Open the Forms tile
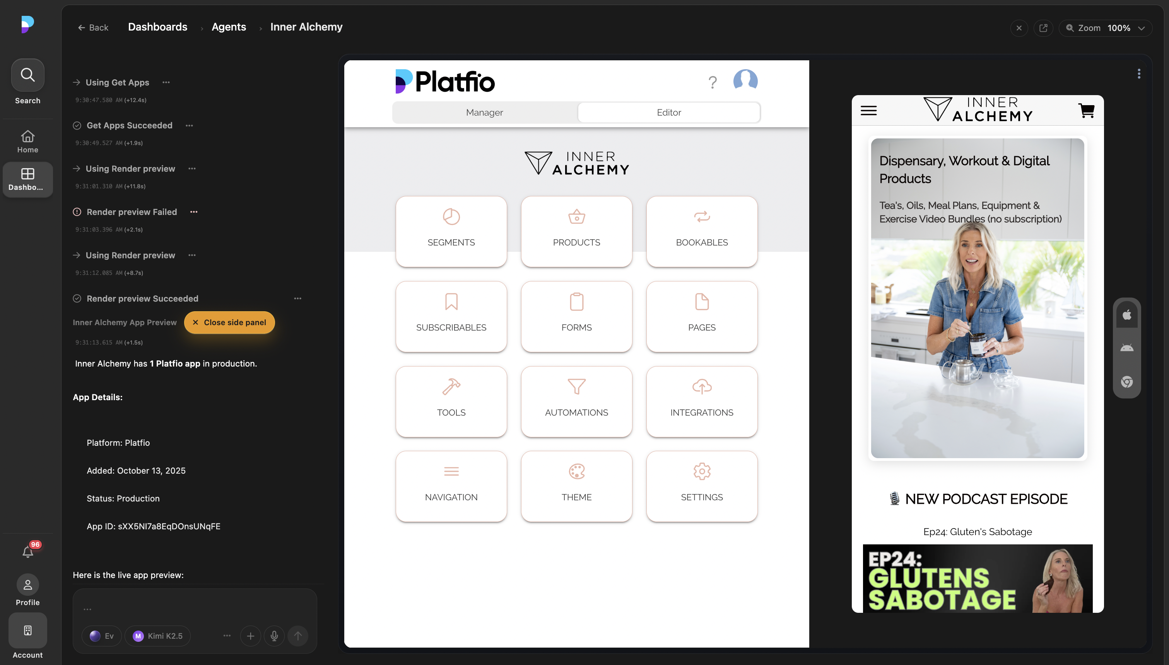 [576, 316]
